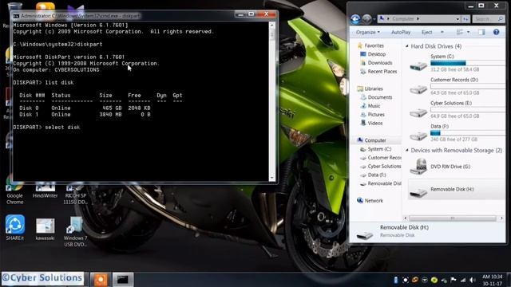Select Data (F:) drive icon in content pane

point(418,136)
